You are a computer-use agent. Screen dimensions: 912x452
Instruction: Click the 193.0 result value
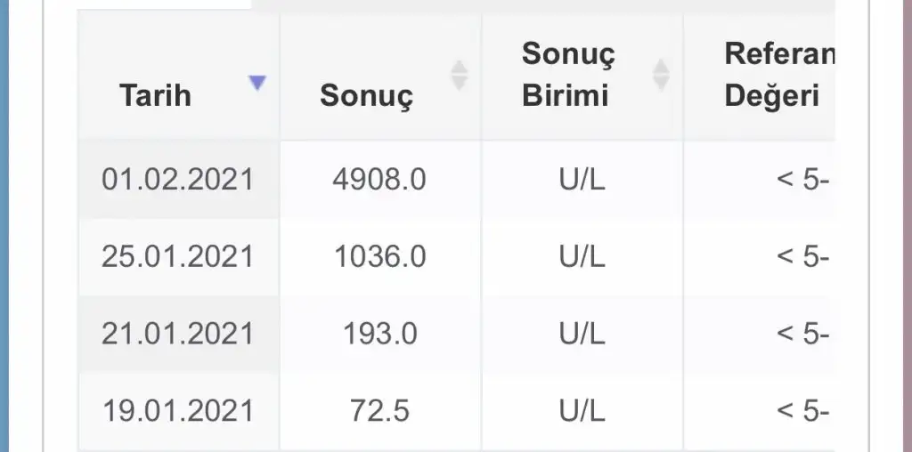(379, 334)
